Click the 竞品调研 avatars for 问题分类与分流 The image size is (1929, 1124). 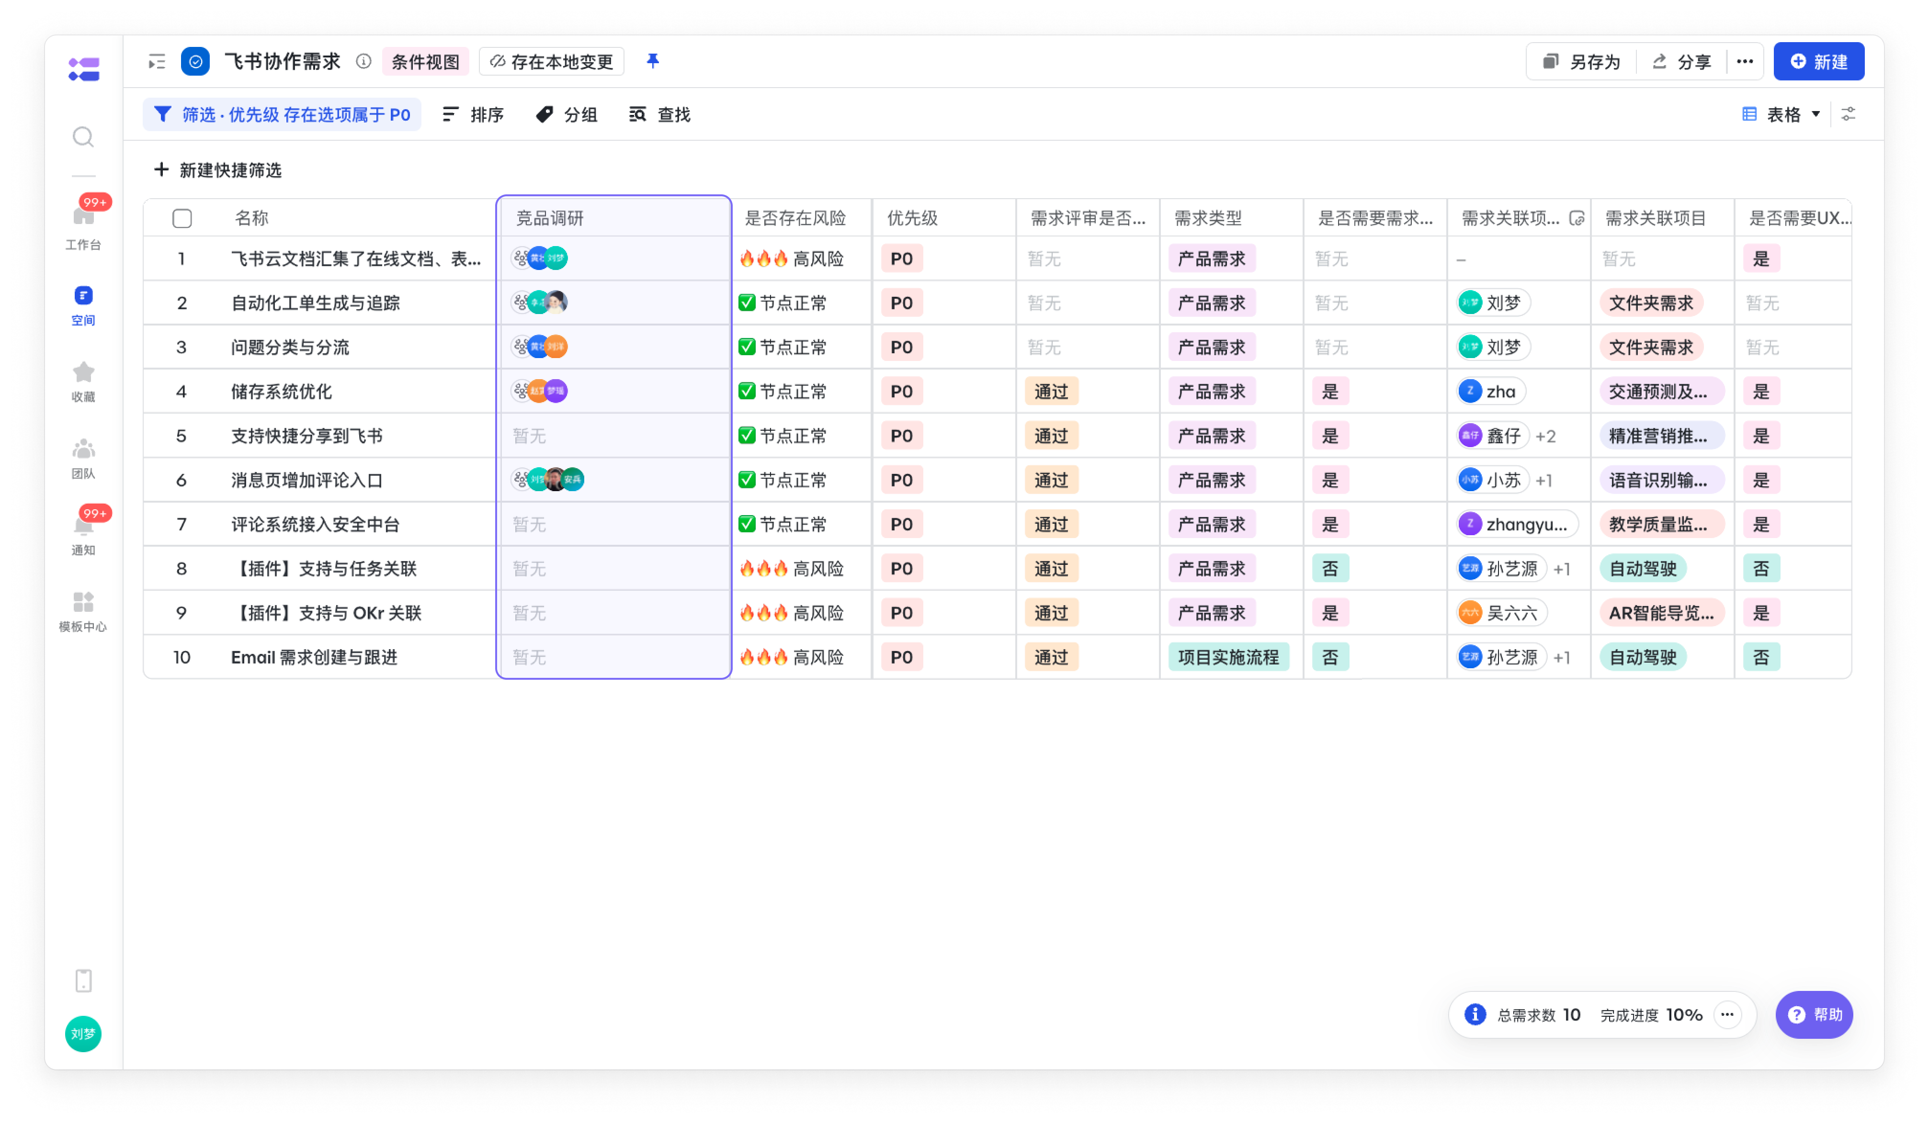(x=540, y=347)
